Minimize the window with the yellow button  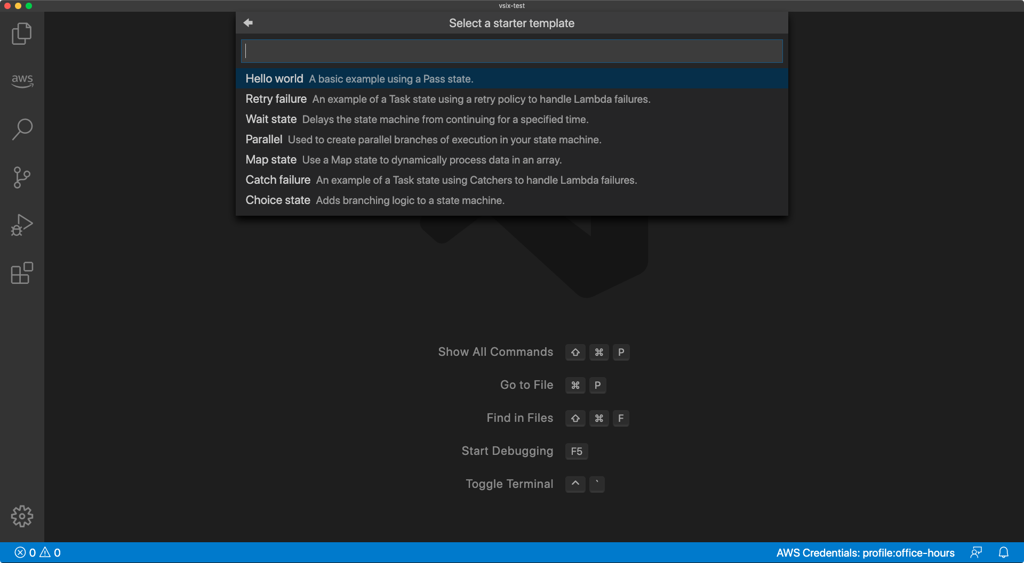pyautogui.click(x=18, y=6)
